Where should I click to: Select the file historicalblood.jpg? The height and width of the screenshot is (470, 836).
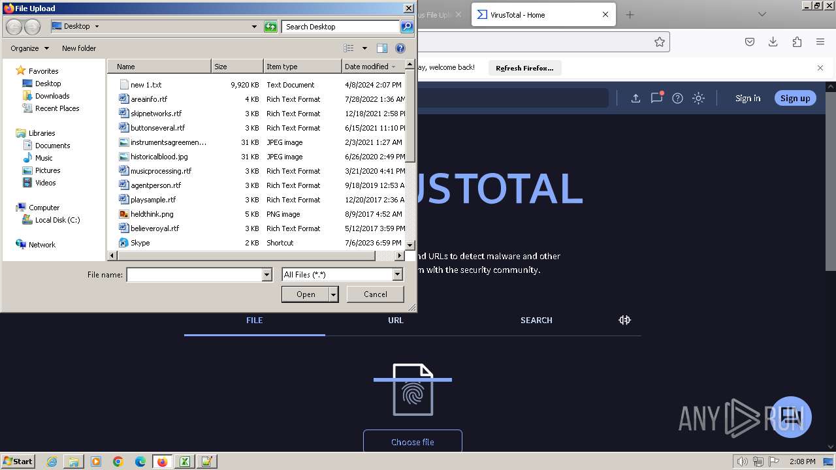(x=159, y=157)
